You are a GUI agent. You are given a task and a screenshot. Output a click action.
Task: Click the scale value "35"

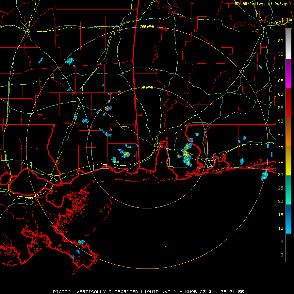[281, 161]
